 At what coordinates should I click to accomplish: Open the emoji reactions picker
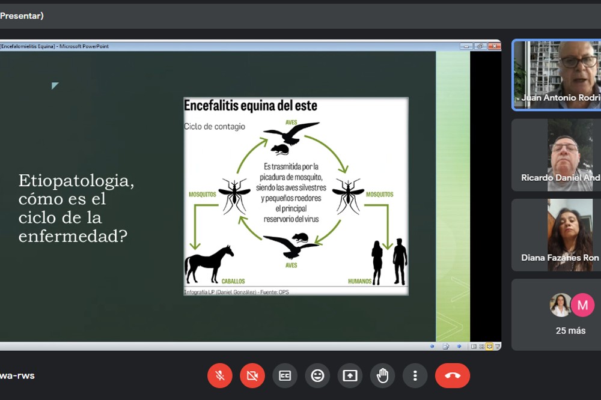(x=317, y=376)
